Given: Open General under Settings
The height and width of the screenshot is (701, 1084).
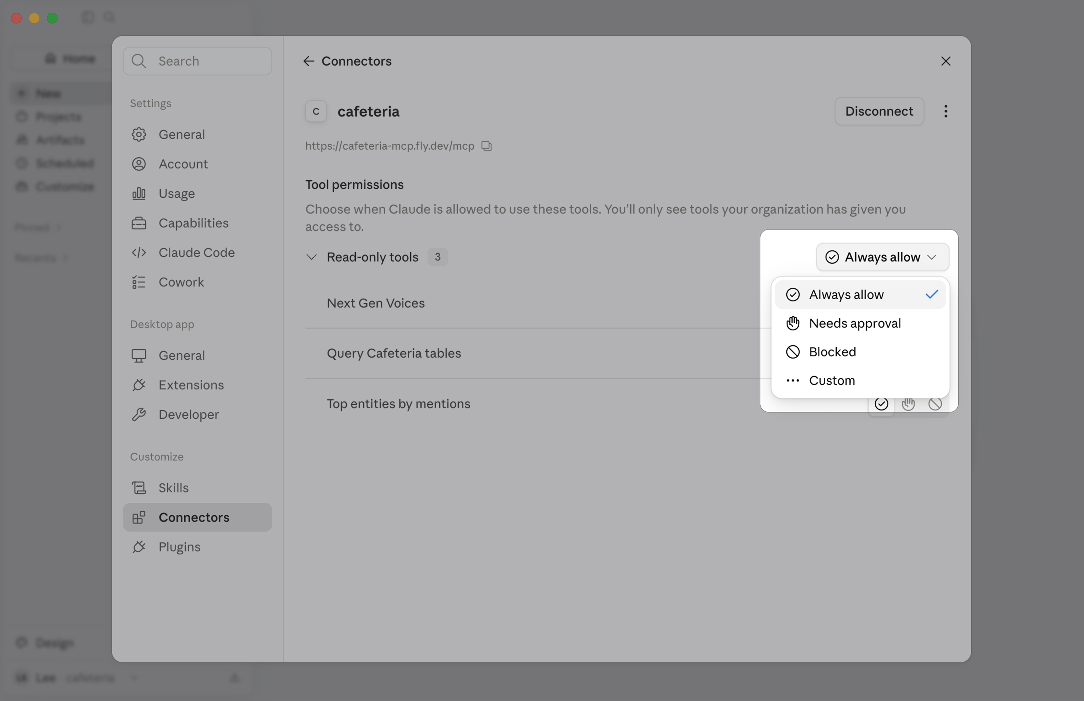Looking at the screenshot, I should pos(198,135).
